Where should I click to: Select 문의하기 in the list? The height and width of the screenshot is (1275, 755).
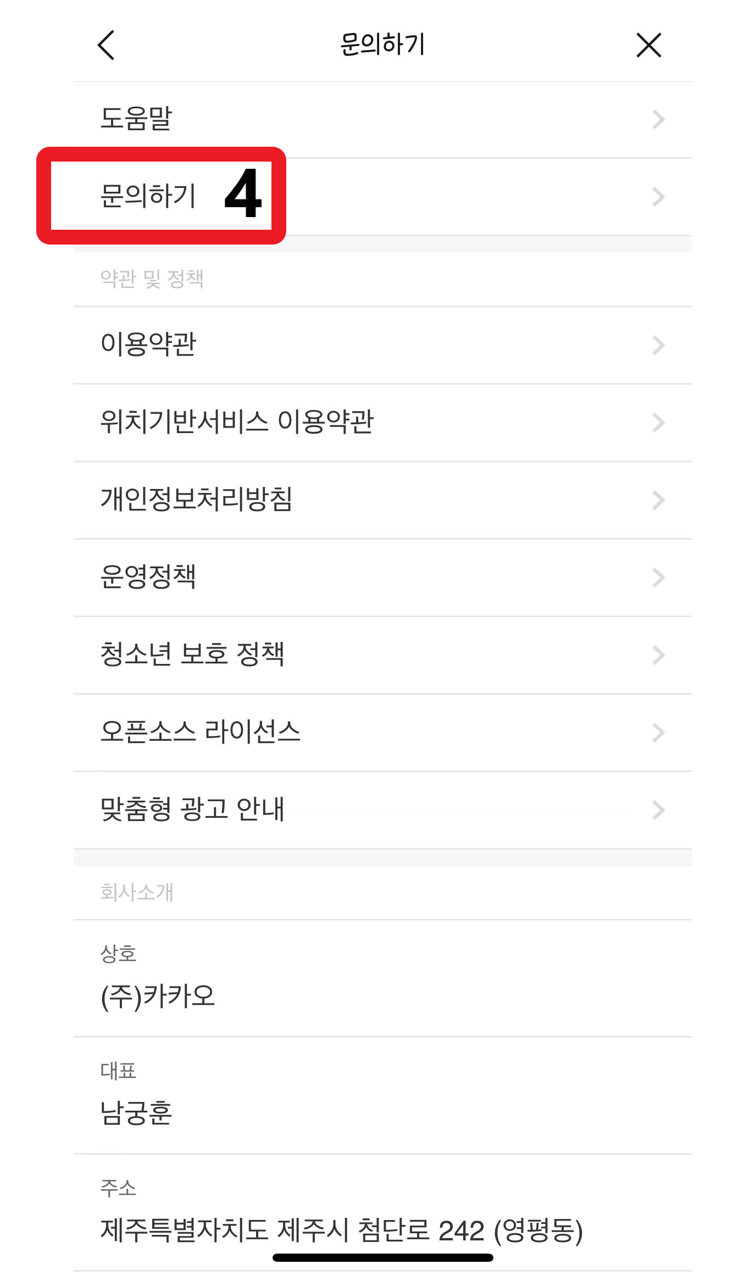pyautogui.click(x=148, y=196)
